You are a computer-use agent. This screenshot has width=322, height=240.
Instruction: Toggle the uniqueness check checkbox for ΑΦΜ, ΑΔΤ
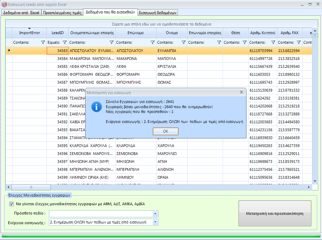click(x=12, y=204)
